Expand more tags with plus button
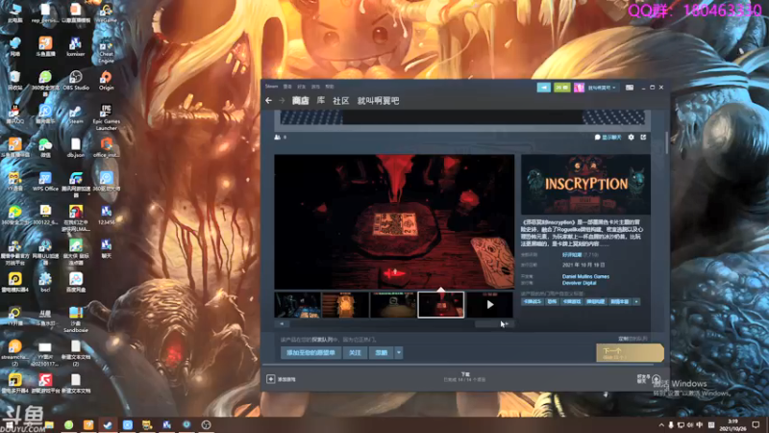The height and width of the screenshot is (433, 769). [636, 301]
